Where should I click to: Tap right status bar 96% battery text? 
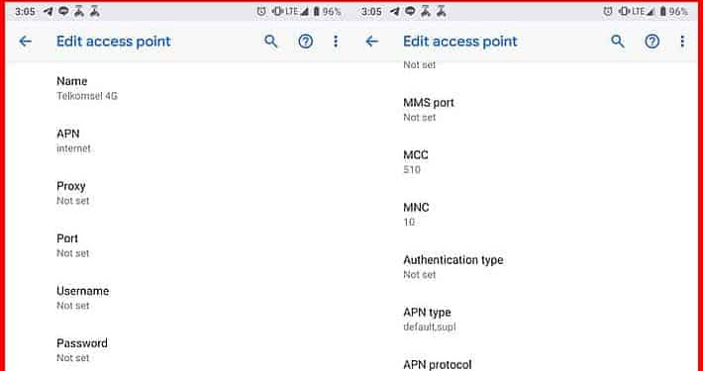(x=678, y=12)
